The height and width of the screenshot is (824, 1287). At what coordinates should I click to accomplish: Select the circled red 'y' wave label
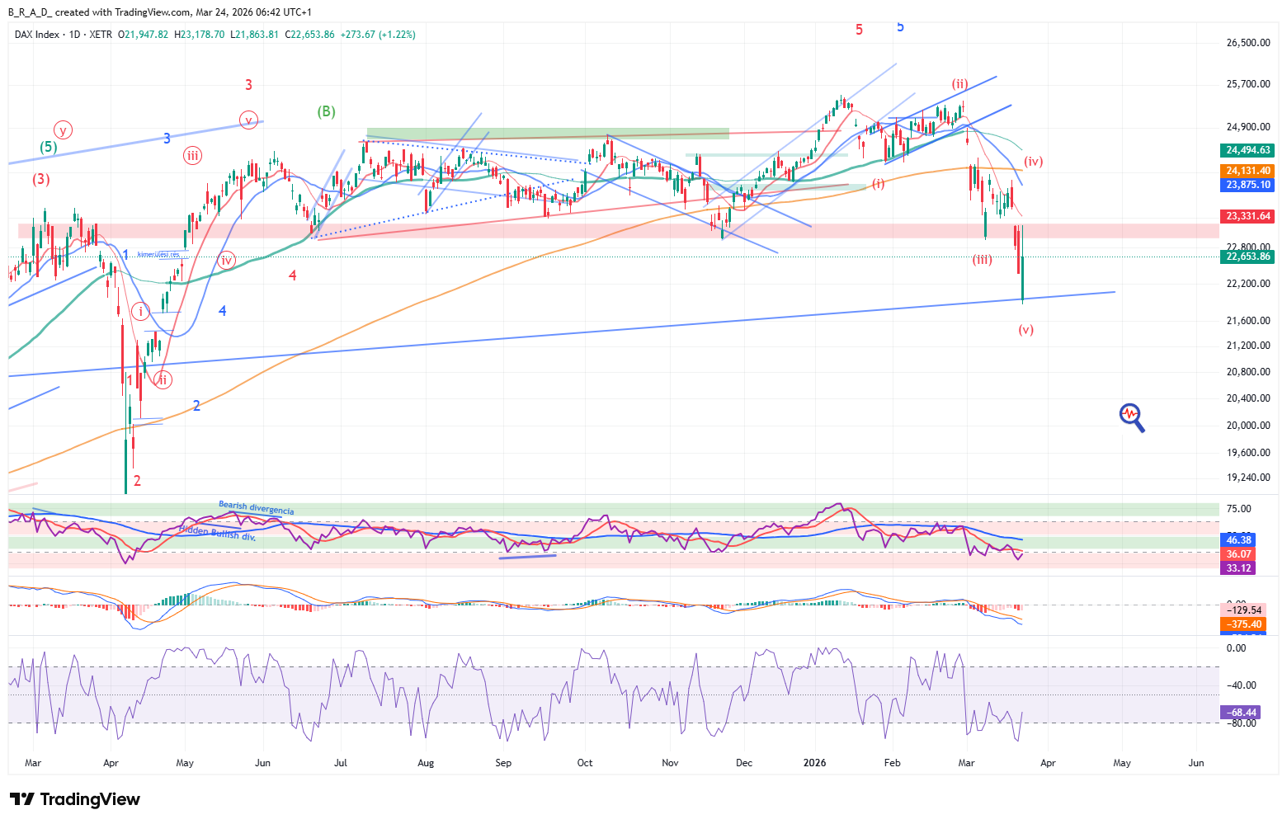click(63, 129)
